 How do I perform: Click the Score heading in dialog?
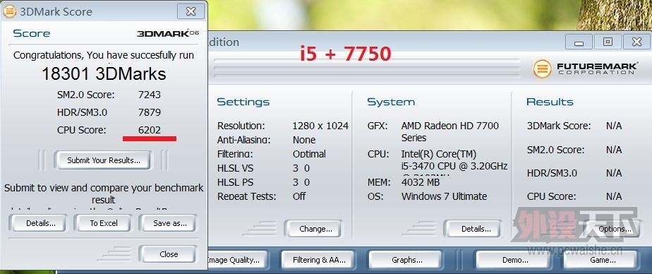click(x=32, y=33)
